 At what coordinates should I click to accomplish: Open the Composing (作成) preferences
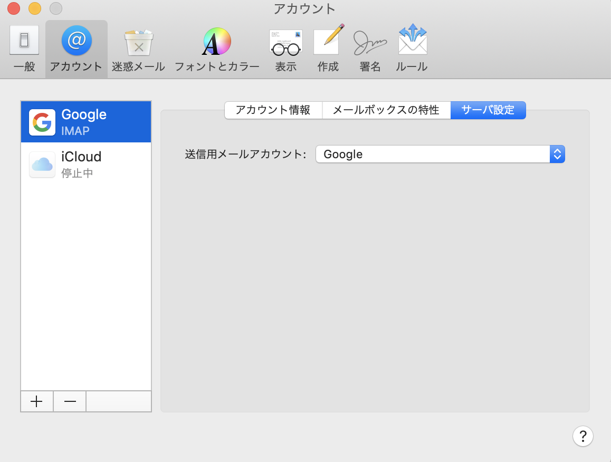pyautogui.click(x=328, y=49)
